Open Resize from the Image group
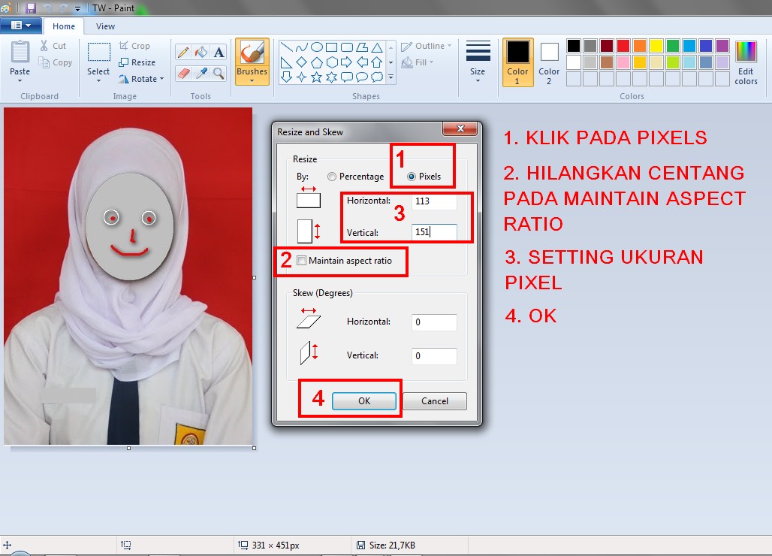The image size is (772, 556). pyautogui.click(x=137, y=62)
